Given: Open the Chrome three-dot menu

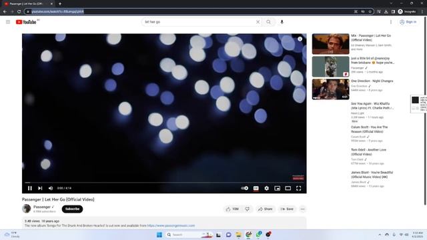Looking at the screenshot, I should (x=422, y=11).
